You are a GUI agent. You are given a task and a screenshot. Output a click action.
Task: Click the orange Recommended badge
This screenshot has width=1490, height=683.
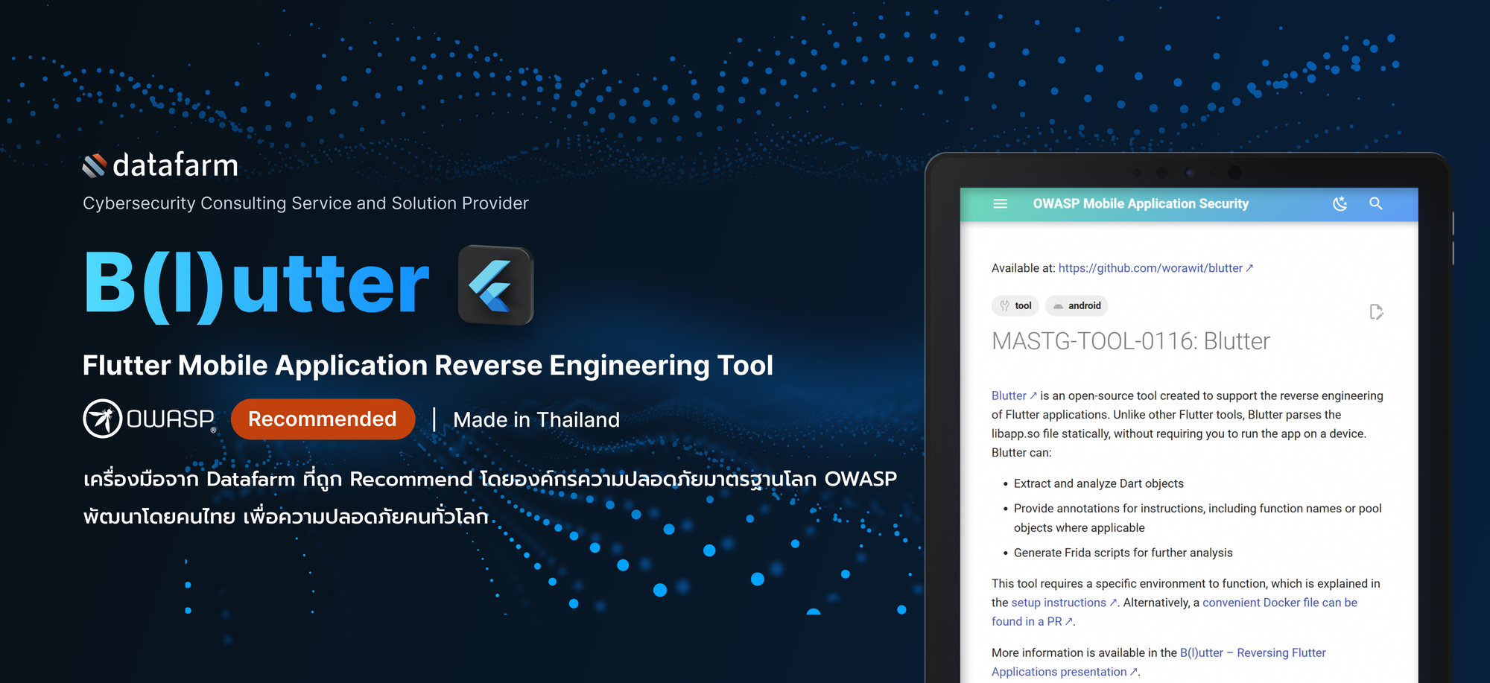pos(323,419)
